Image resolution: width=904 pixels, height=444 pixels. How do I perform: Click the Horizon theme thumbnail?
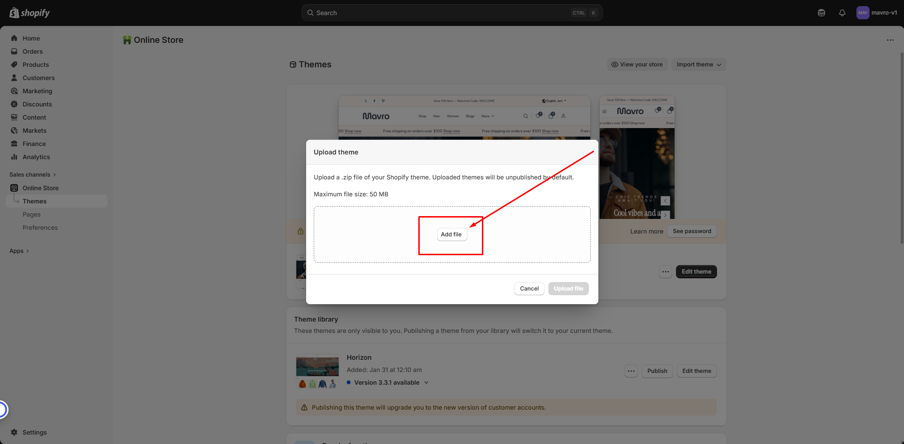(317, 371)
